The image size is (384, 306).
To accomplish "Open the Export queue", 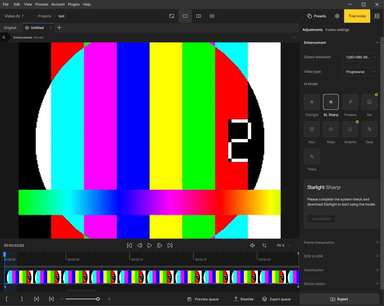I will [x=276, y=299].
